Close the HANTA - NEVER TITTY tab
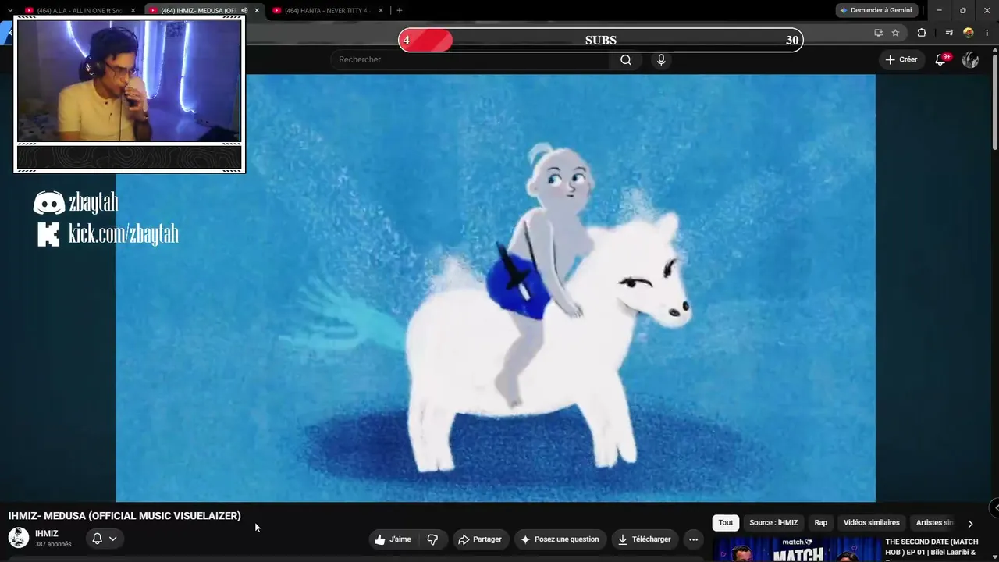999x562 pixels. tap(380, 11)
